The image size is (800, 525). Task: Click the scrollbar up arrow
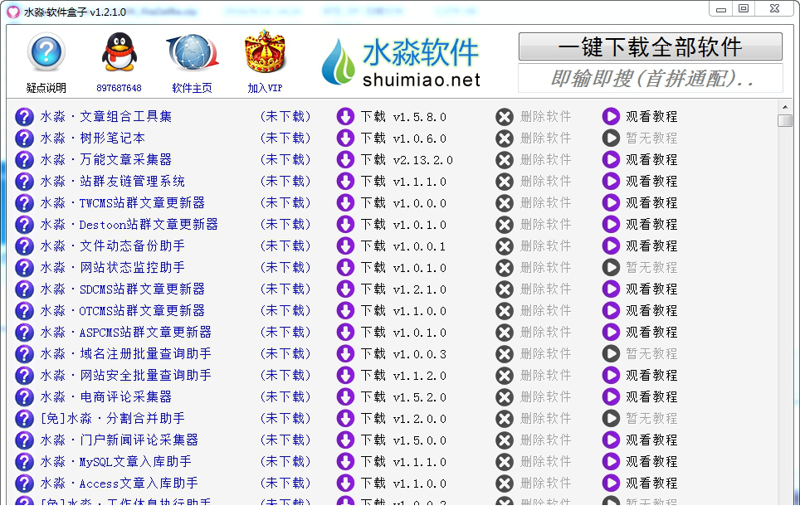[x=785, y=107]
